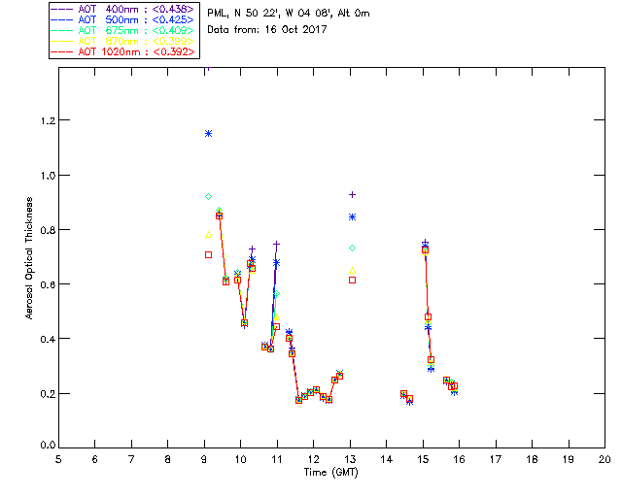This screenshot has width=622, height=497.
Task: Select the purple plus marker above hour 13
Action: coord(352,194)
